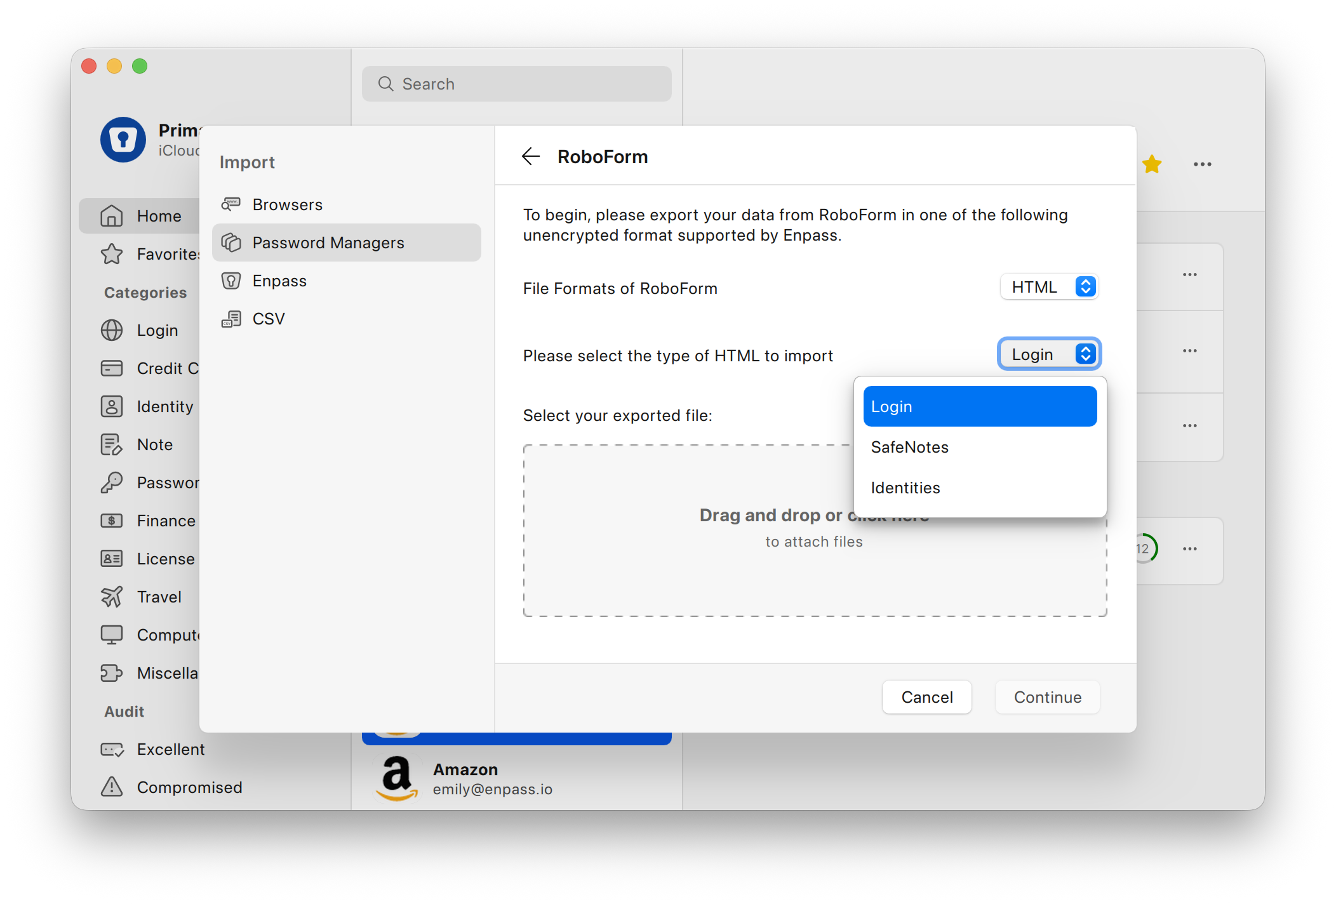
Task: Select CSV in the Import sidebar
Action: click(x=347, y=319)
